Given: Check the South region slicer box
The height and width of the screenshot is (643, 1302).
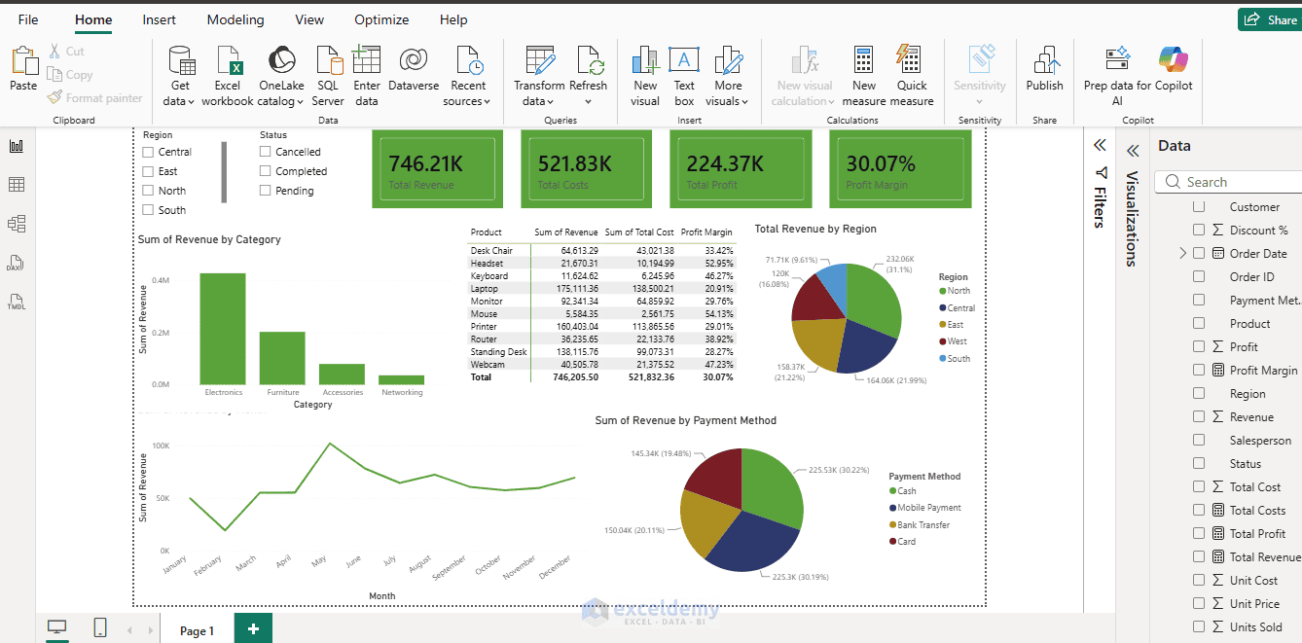Looking at the screenshot, I should 148,210.
